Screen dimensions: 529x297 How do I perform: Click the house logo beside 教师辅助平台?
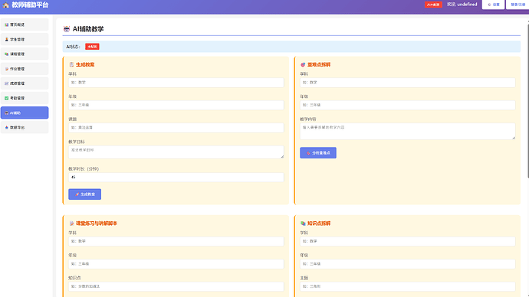(5, 5)
